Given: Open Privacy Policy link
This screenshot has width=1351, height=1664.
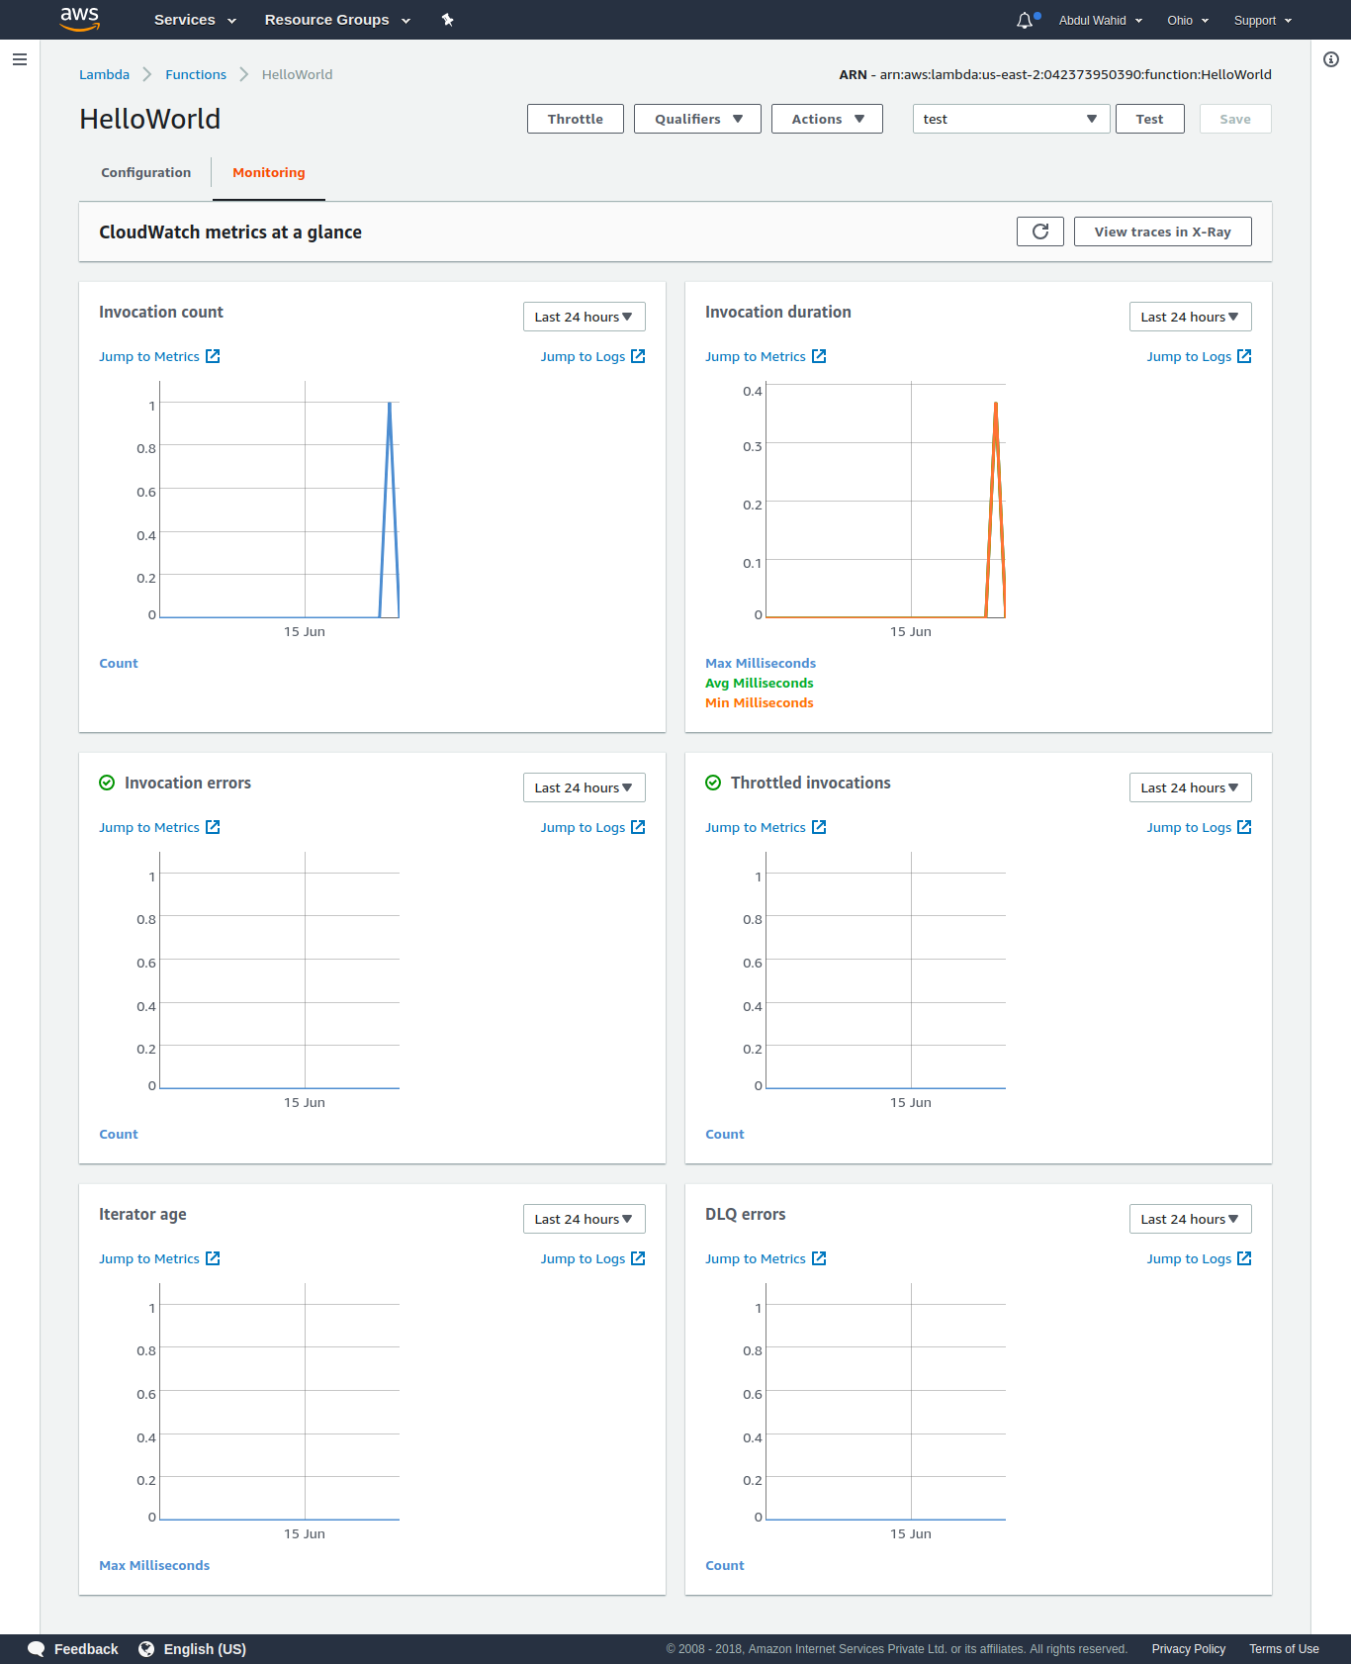Looking at the screenshot, I should tap(1188, 1649).
